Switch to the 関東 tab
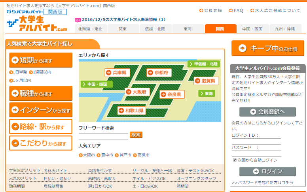This screenshot has height=192, width=307. coord(123,29)
